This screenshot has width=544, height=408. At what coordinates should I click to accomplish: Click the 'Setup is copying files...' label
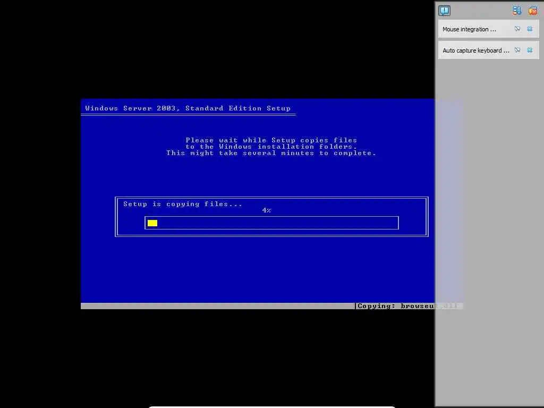tap(183, 204)
